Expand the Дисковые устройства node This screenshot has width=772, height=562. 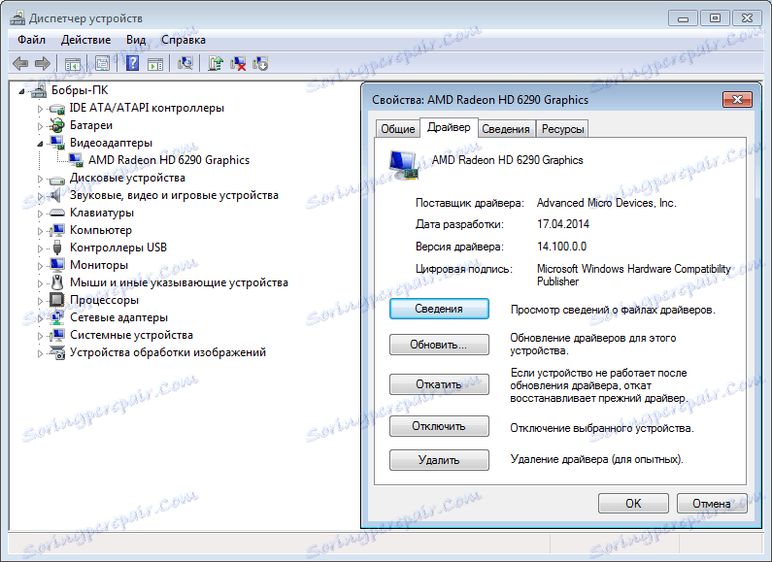point(41,179)
